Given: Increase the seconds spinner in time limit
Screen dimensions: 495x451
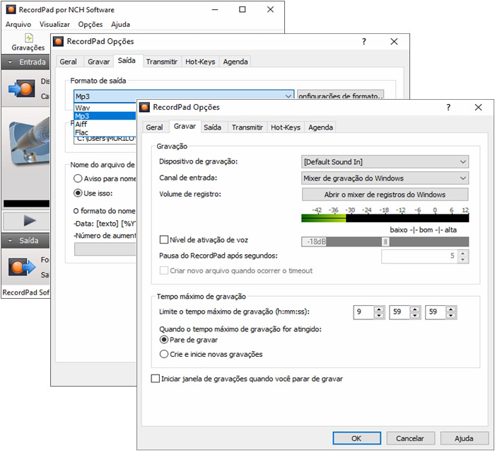Looking at the screenshot, I should coord(451,309).
